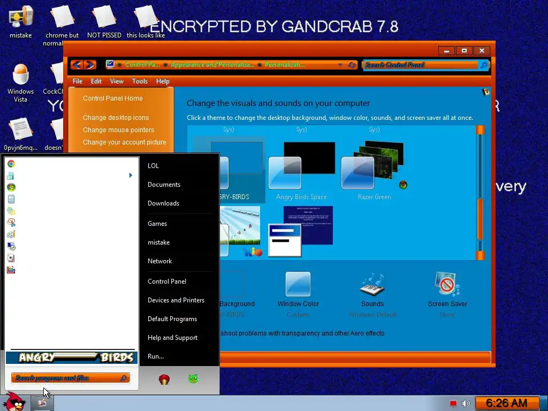Viewport: 548px width, 411px height.
Task: Open the last program icon in Start list
Action: [x=11, y=270]
